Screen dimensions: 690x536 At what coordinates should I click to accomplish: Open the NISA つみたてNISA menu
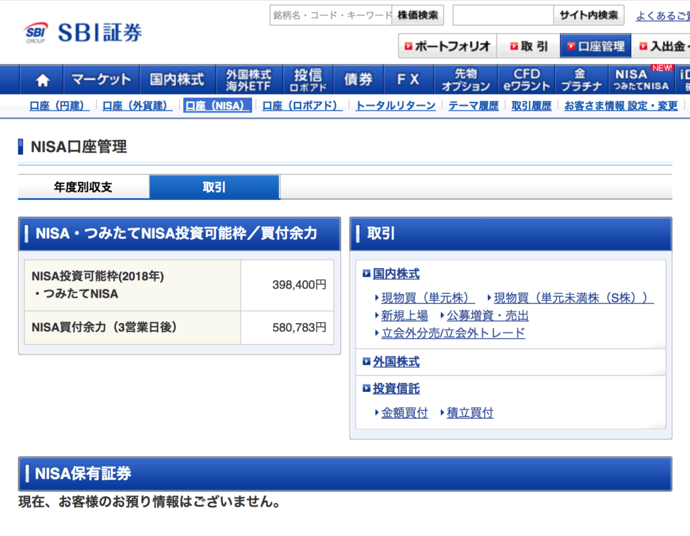click(641, 79)
